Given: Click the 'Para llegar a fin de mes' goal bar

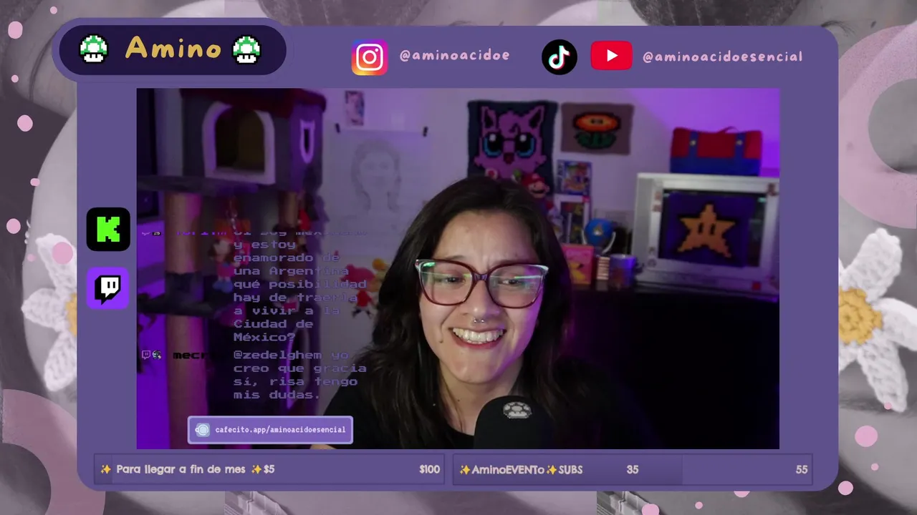Looking at the screenshot, I should click(x=269, y=469).
